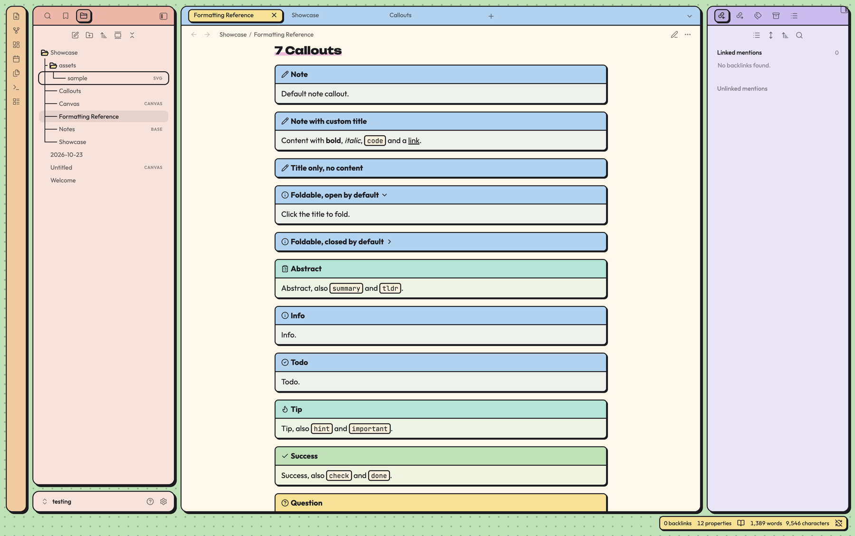Open the tags pane icon
The image size is (855, 536).
pyautogui.click(x=758, y=16)
